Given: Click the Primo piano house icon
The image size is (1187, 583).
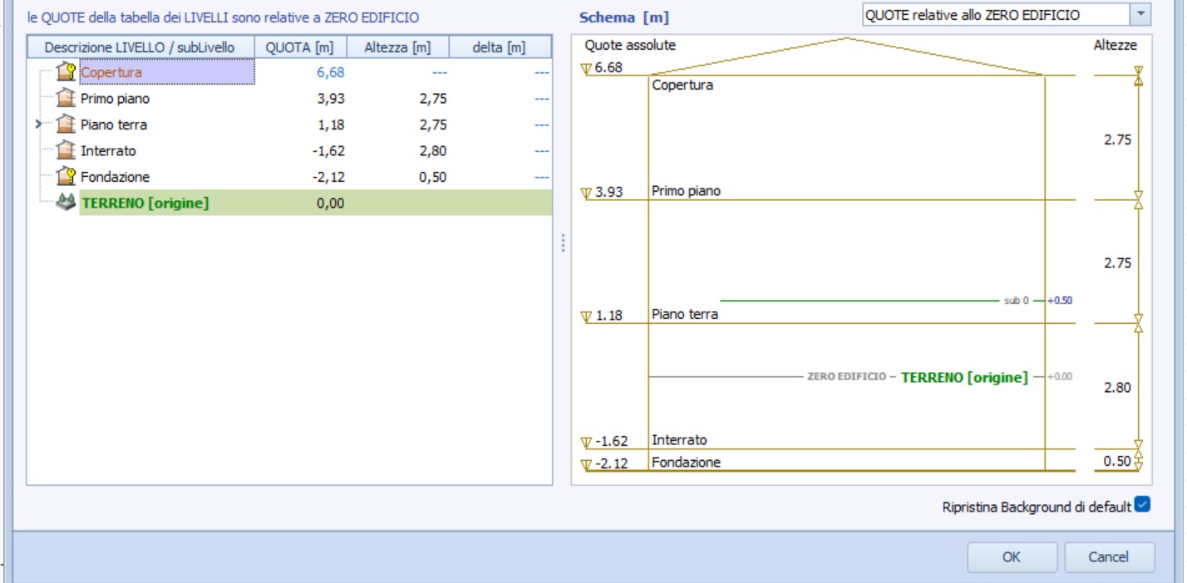Looking at the screenshot, I should pyautogui.click(x=66, y=99).
